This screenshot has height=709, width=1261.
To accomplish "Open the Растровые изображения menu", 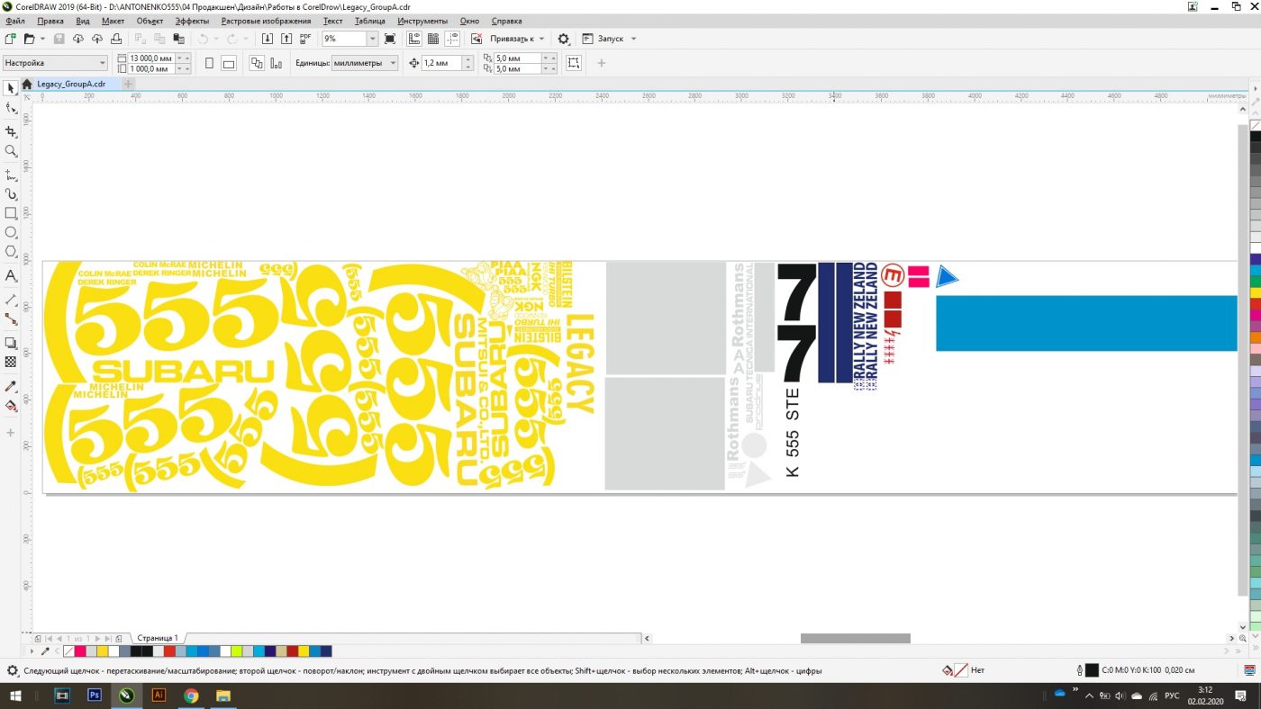I will [266, 21].
